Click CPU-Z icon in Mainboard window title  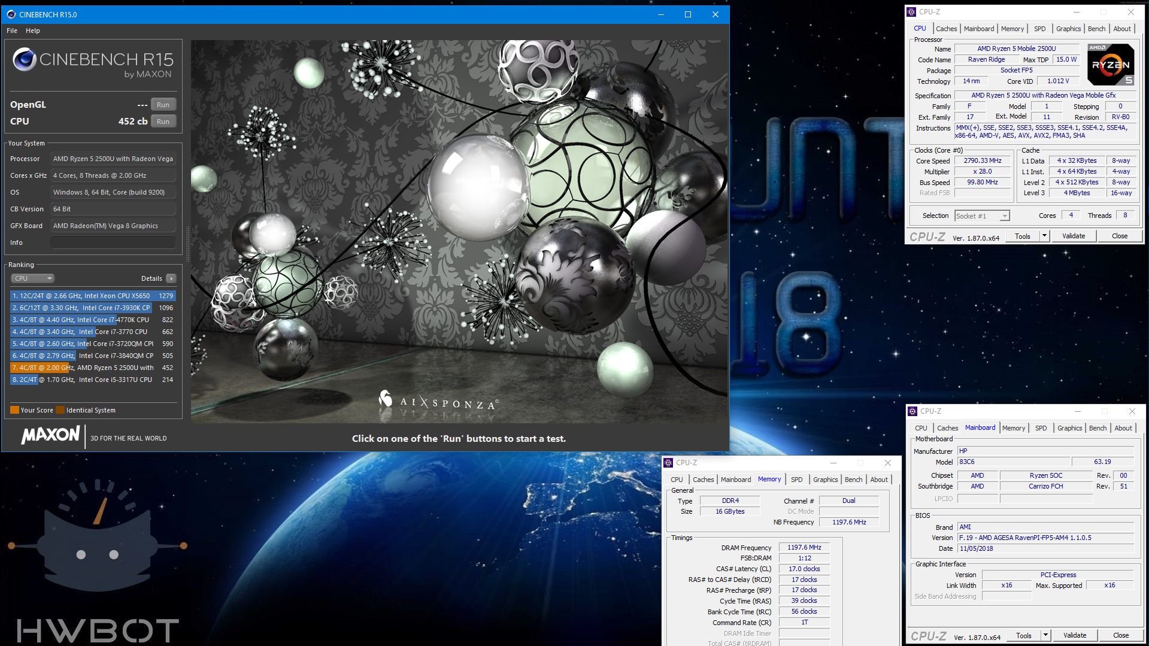click(x=912, y=411)
